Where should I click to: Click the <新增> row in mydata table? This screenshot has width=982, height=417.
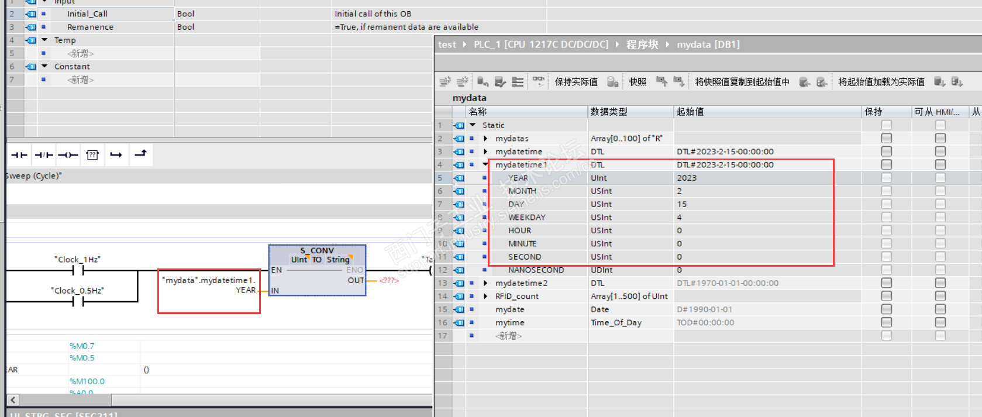click(508, 336)
